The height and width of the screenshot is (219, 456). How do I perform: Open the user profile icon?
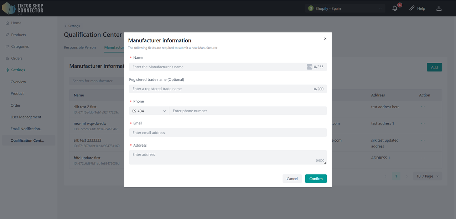click(x=439, y=8)
